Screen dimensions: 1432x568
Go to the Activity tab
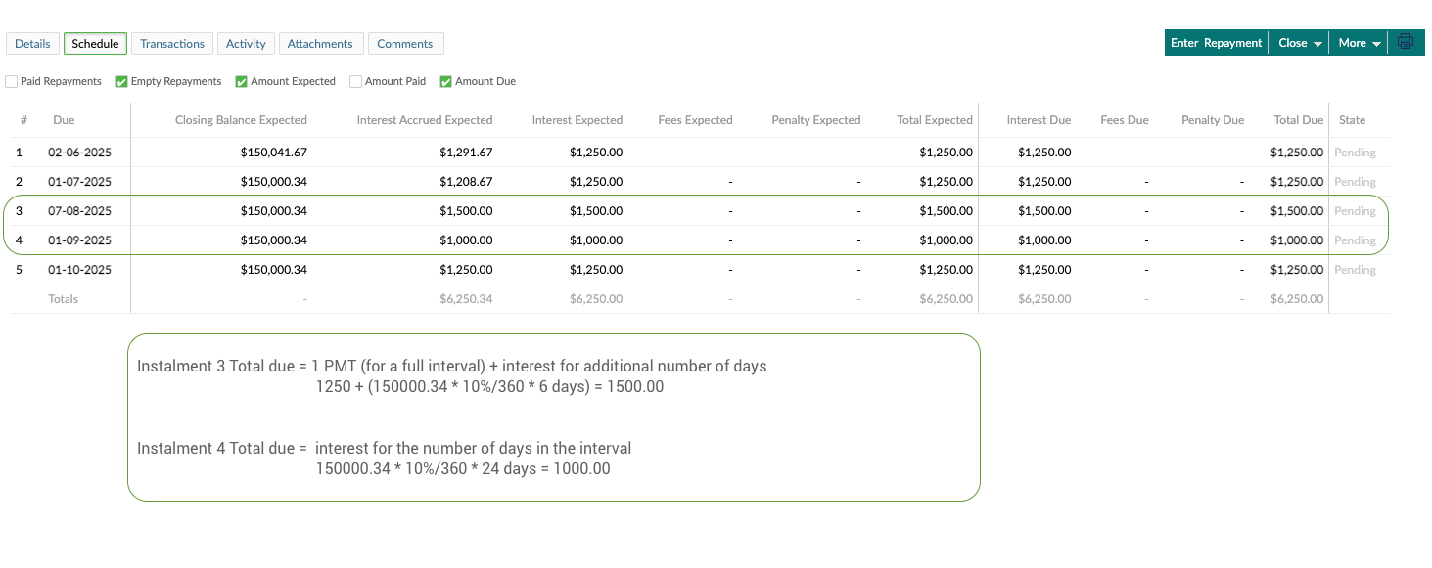pos(246,44)
